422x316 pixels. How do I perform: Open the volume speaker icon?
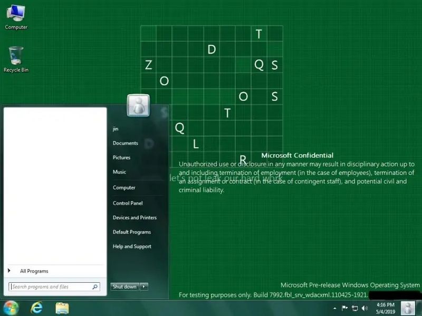tap(365, 308)
